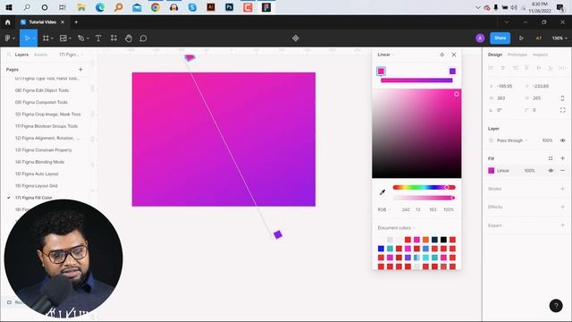Open page Figma Blending Mode

[39, 162]
